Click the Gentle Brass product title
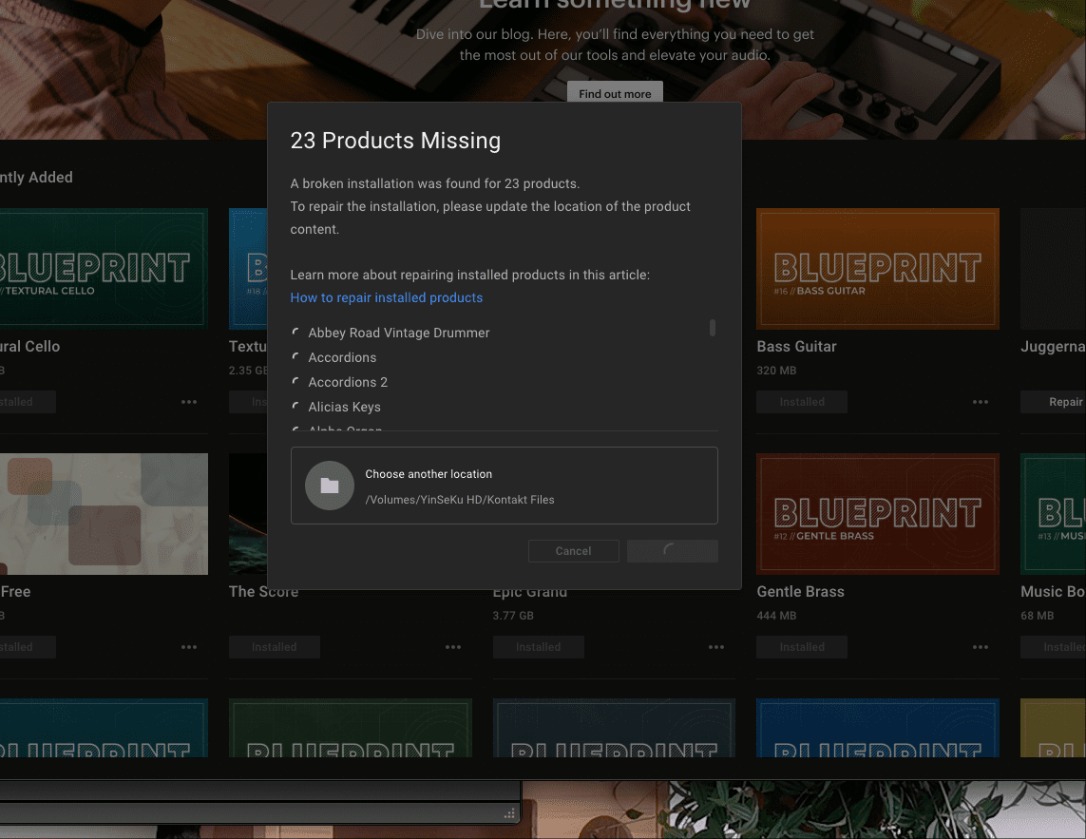Screen dimensions: 1086x839 tap(801, 592)
